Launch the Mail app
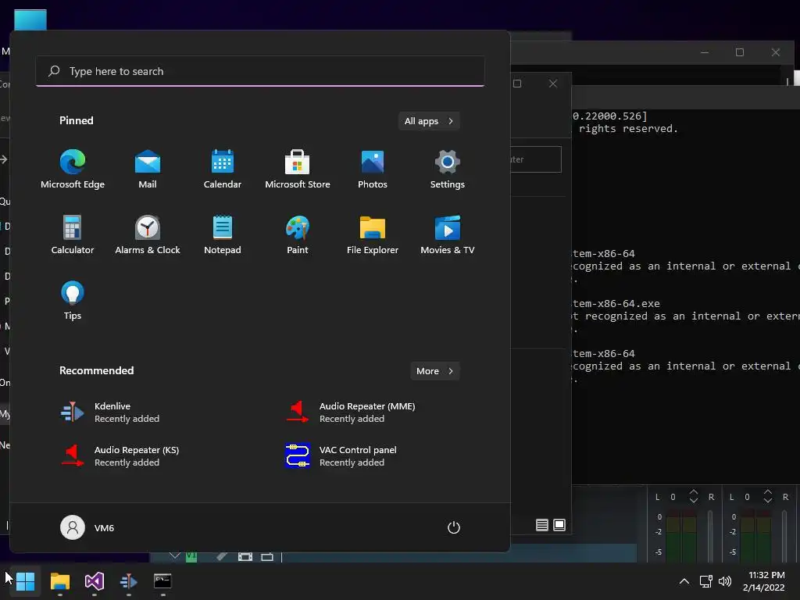The width and height of the screenshot is (800, 600). coord(148,170)
